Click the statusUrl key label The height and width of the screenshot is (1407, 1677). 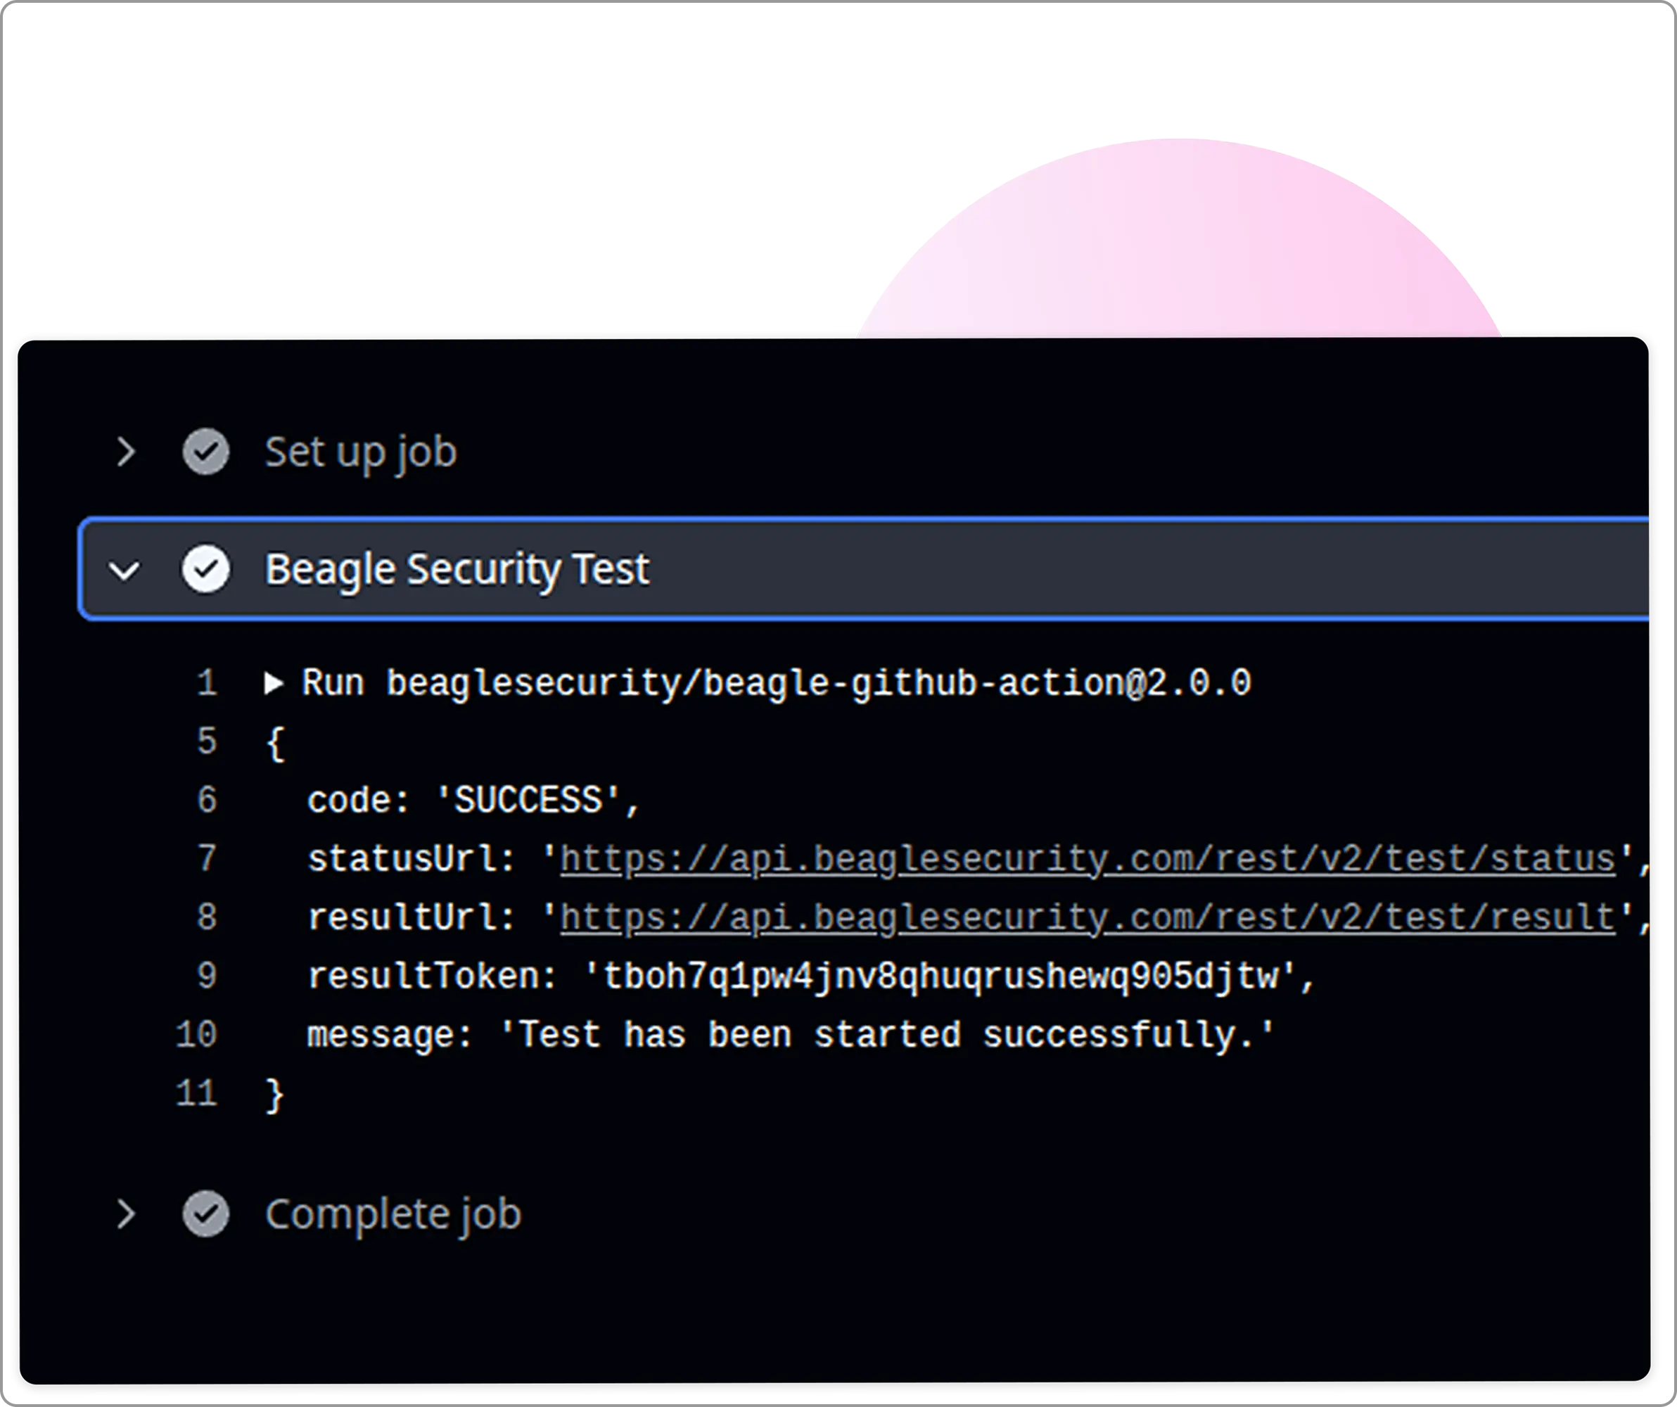[x=412, y=860]
